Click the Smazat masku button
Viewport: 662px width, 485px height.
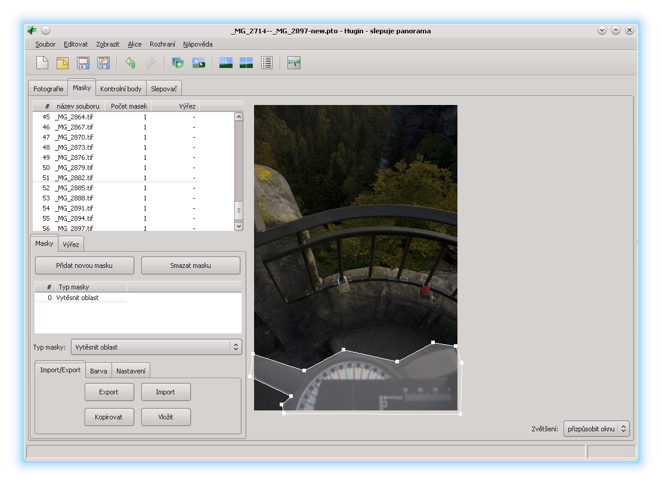click(191, 265)
